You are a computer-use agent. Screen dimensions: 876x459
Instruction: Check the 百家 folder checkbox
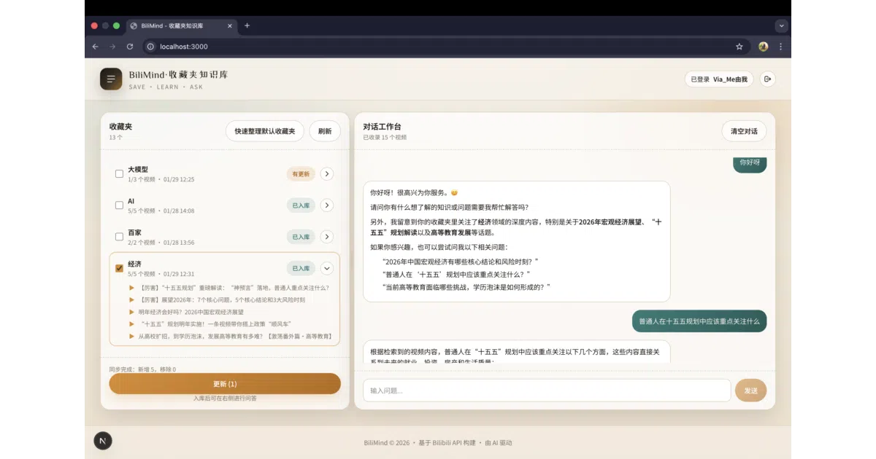119,237
